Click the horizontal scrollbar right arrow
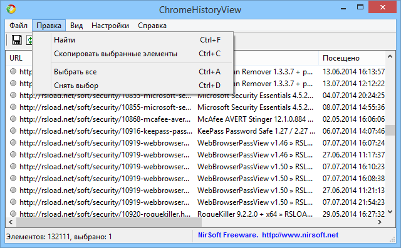 pos(380,222)
